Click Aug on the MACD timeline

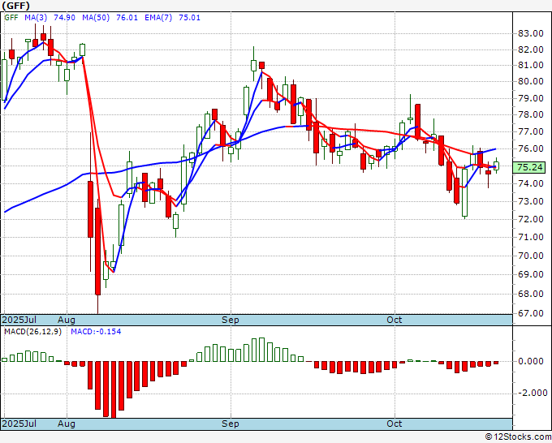tap(67, 424)
